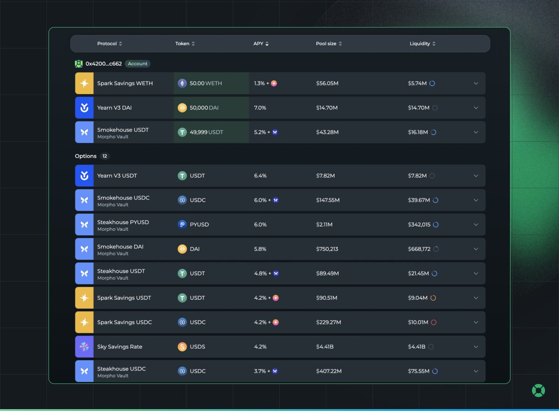The width and height of the screenshot is (559, 411).
Task: Click the USDS token icon
Action: tap(182, 347)
